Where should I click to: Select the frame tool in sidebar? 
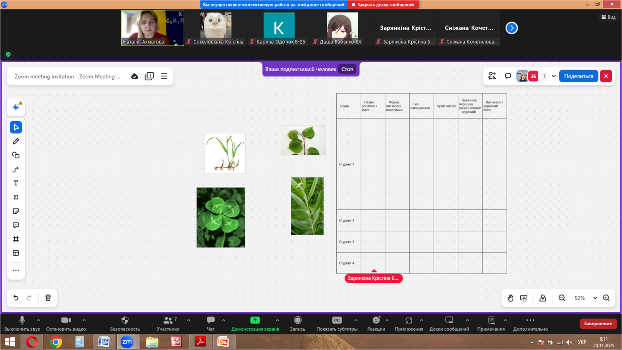pyautogui.click(x=16, y=239)
